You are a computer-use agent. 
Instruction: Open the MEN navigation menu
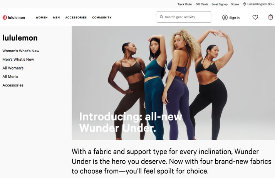[x=56, y=18]
